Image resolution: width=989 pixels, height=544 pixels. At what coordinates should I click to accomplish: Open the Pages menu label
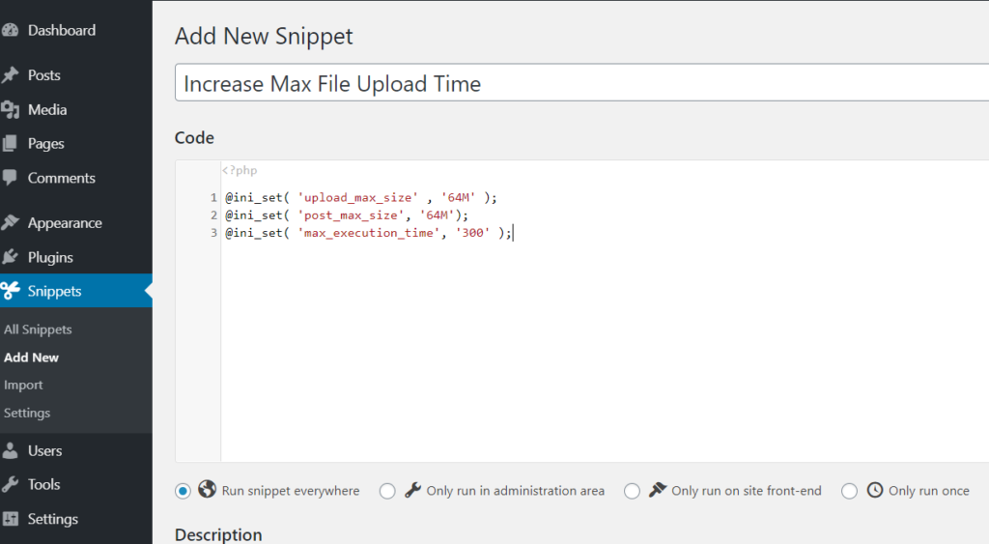point(46,144)
